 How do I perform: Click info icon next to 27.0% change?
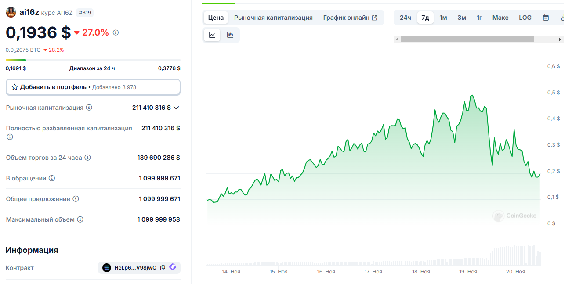click(116, 32)
